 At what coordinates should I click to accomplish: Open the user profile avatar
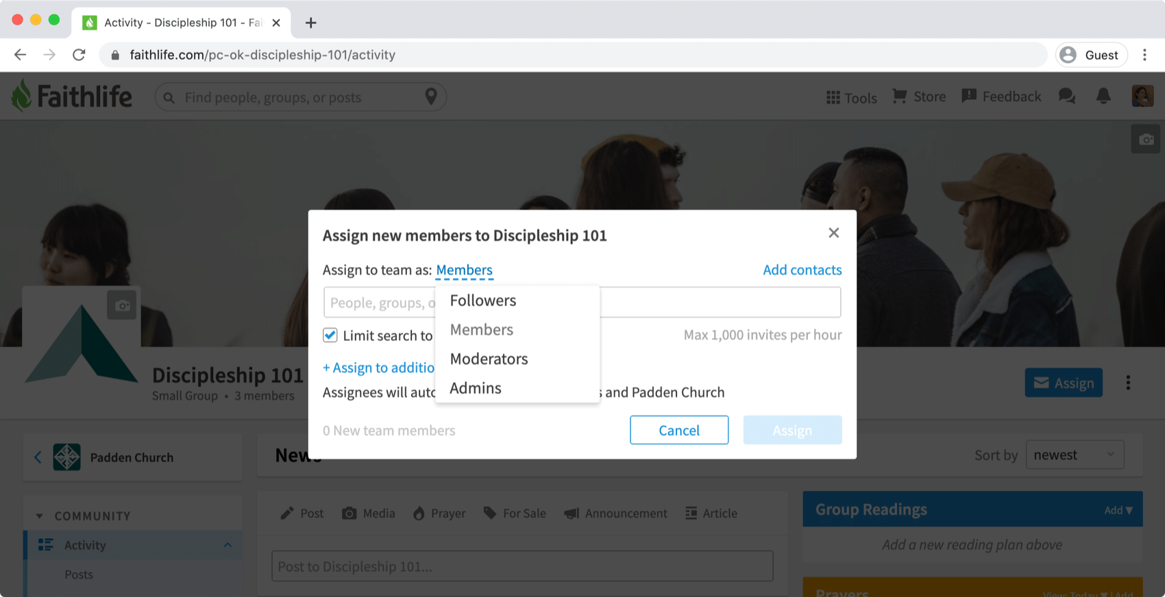(1142, 96)
